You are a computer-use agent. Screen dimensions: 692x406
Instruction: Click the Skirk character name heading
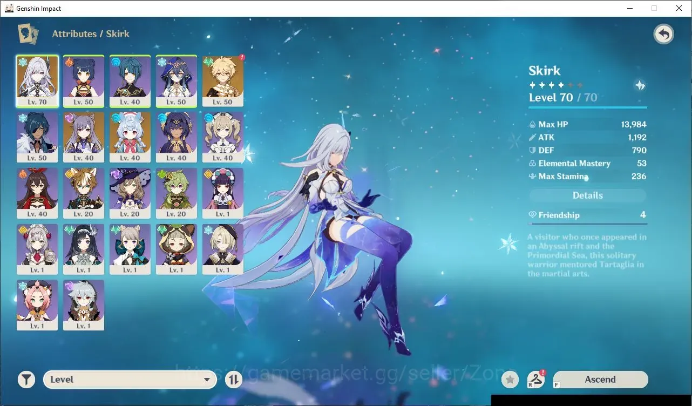[x=545, y=71]
